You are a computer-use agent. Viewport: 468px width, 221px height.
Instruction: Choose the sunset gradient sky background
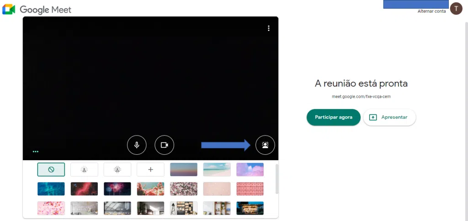[x=184, y=170]
